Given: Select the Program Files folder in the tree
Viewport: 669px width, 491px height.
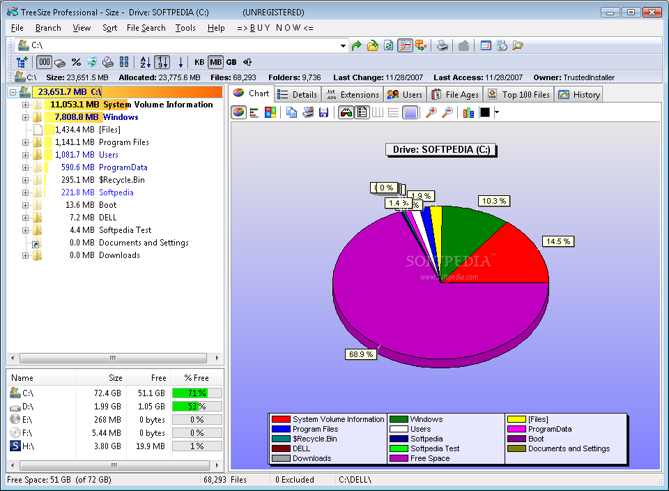Looking at the screenshot, I should (x=123, y=142).
